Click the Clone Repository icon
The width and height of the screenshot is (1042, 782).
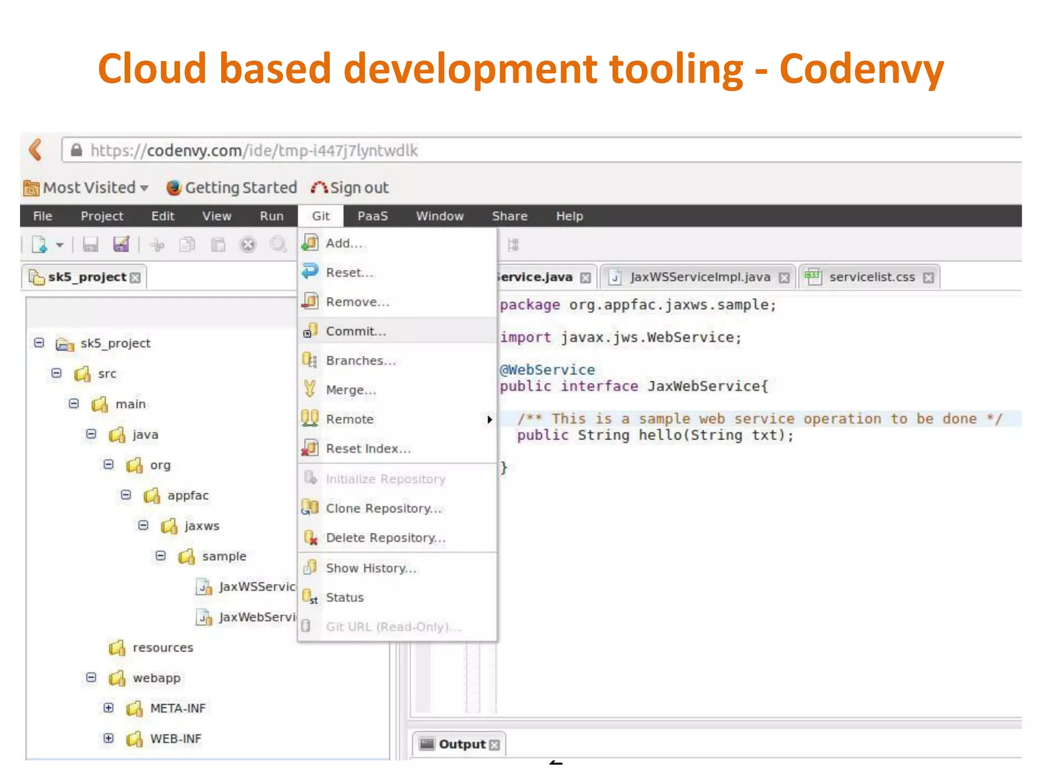pos(310,508)
